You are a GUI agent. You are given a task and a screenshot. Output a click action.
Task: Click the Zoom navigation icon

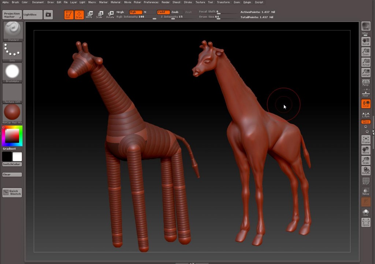click(x=365, y=52)
